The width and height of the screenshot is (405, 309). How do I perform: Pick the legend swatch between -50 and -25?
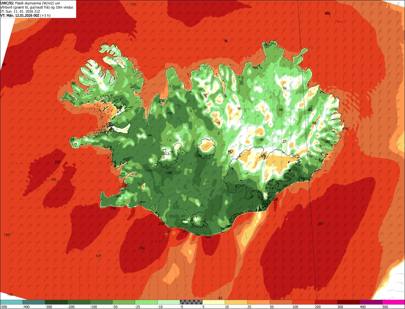tap(124, 302)
